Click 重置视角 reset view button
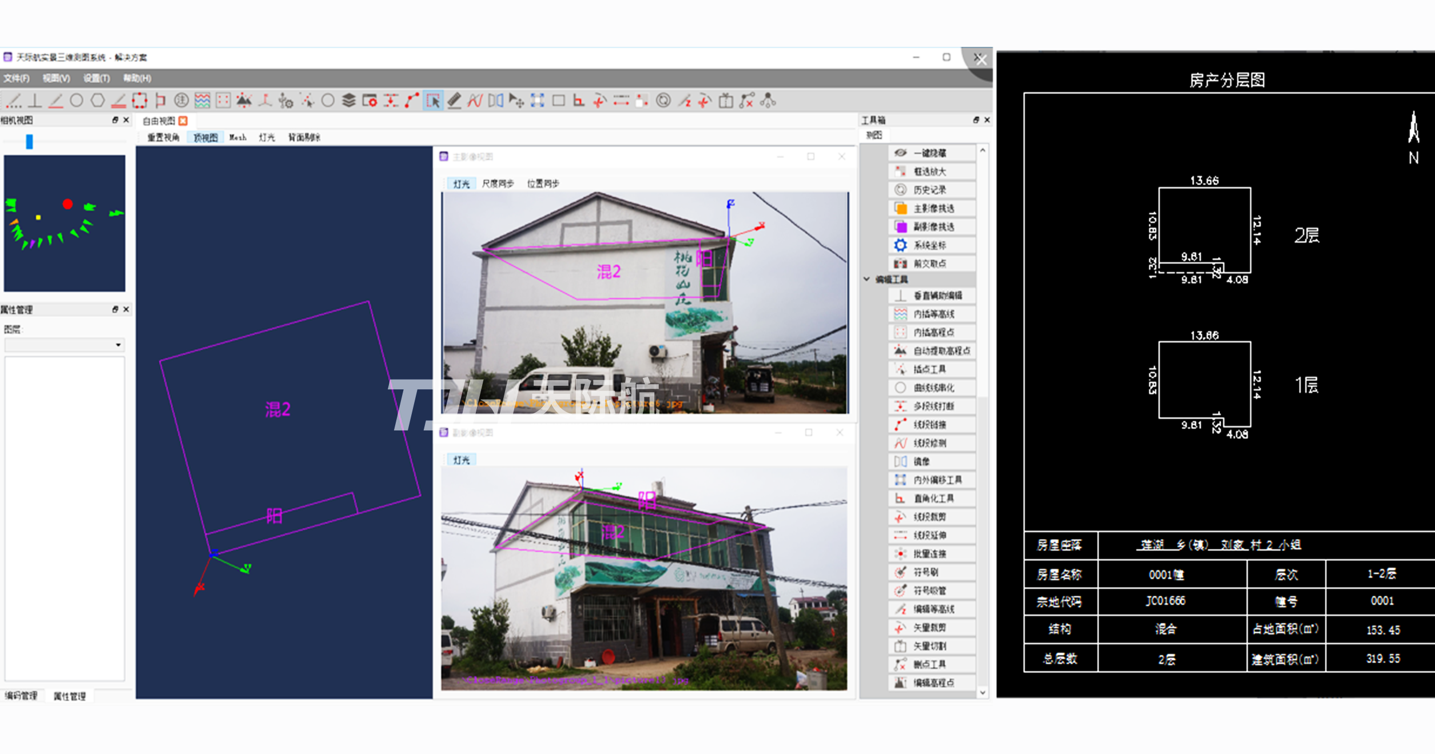The image size is (1435, 754). pyautogui.click(x=163, y=138)
